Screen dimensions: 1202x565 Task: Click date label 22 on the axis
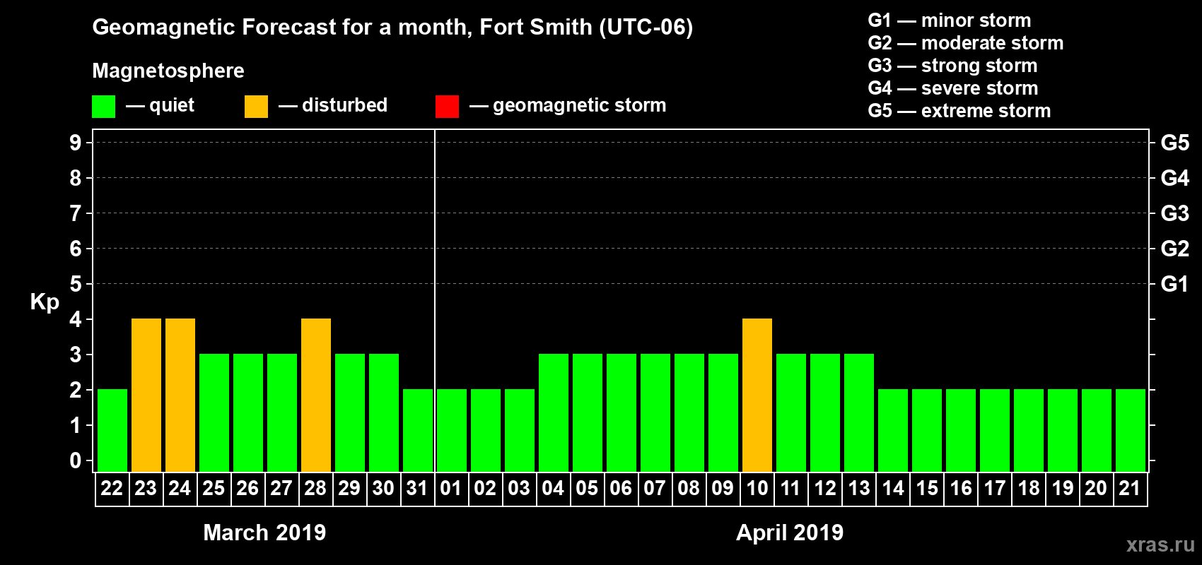tap(112, 488)
